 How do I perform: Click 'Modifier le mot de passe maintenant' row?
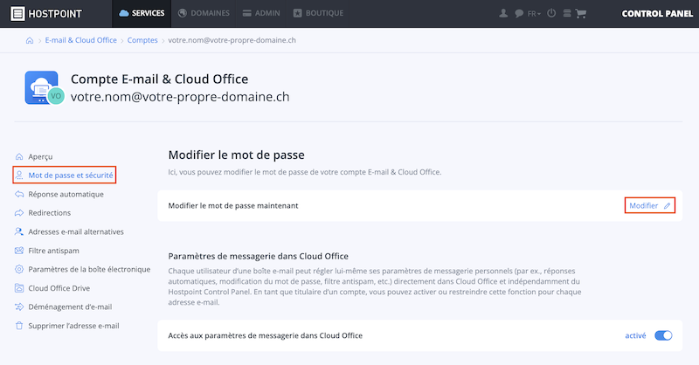tap(420, 205)
